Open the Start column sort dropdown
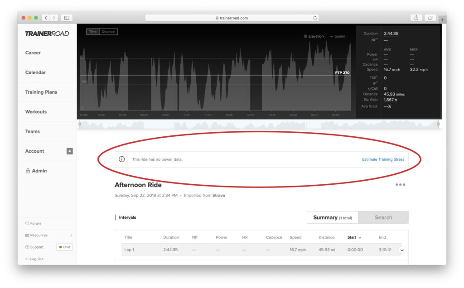This screenshot has width=464, height=288. point(359,237)
